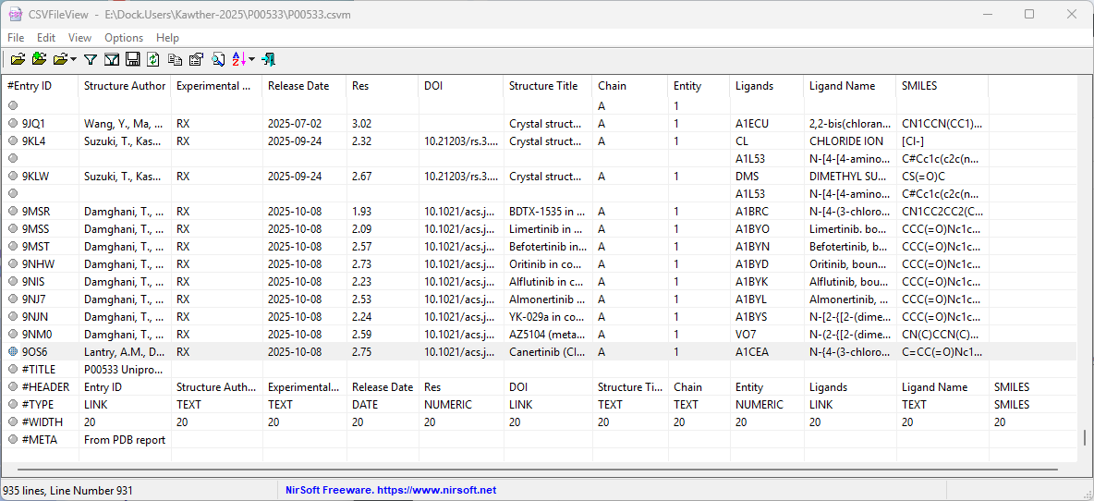Image resolution: width=1094 pixels, height=501 pixels.
Task: Click the row marker icon for 9KLW
Action: pyautogui.click(x=13, y=176)
